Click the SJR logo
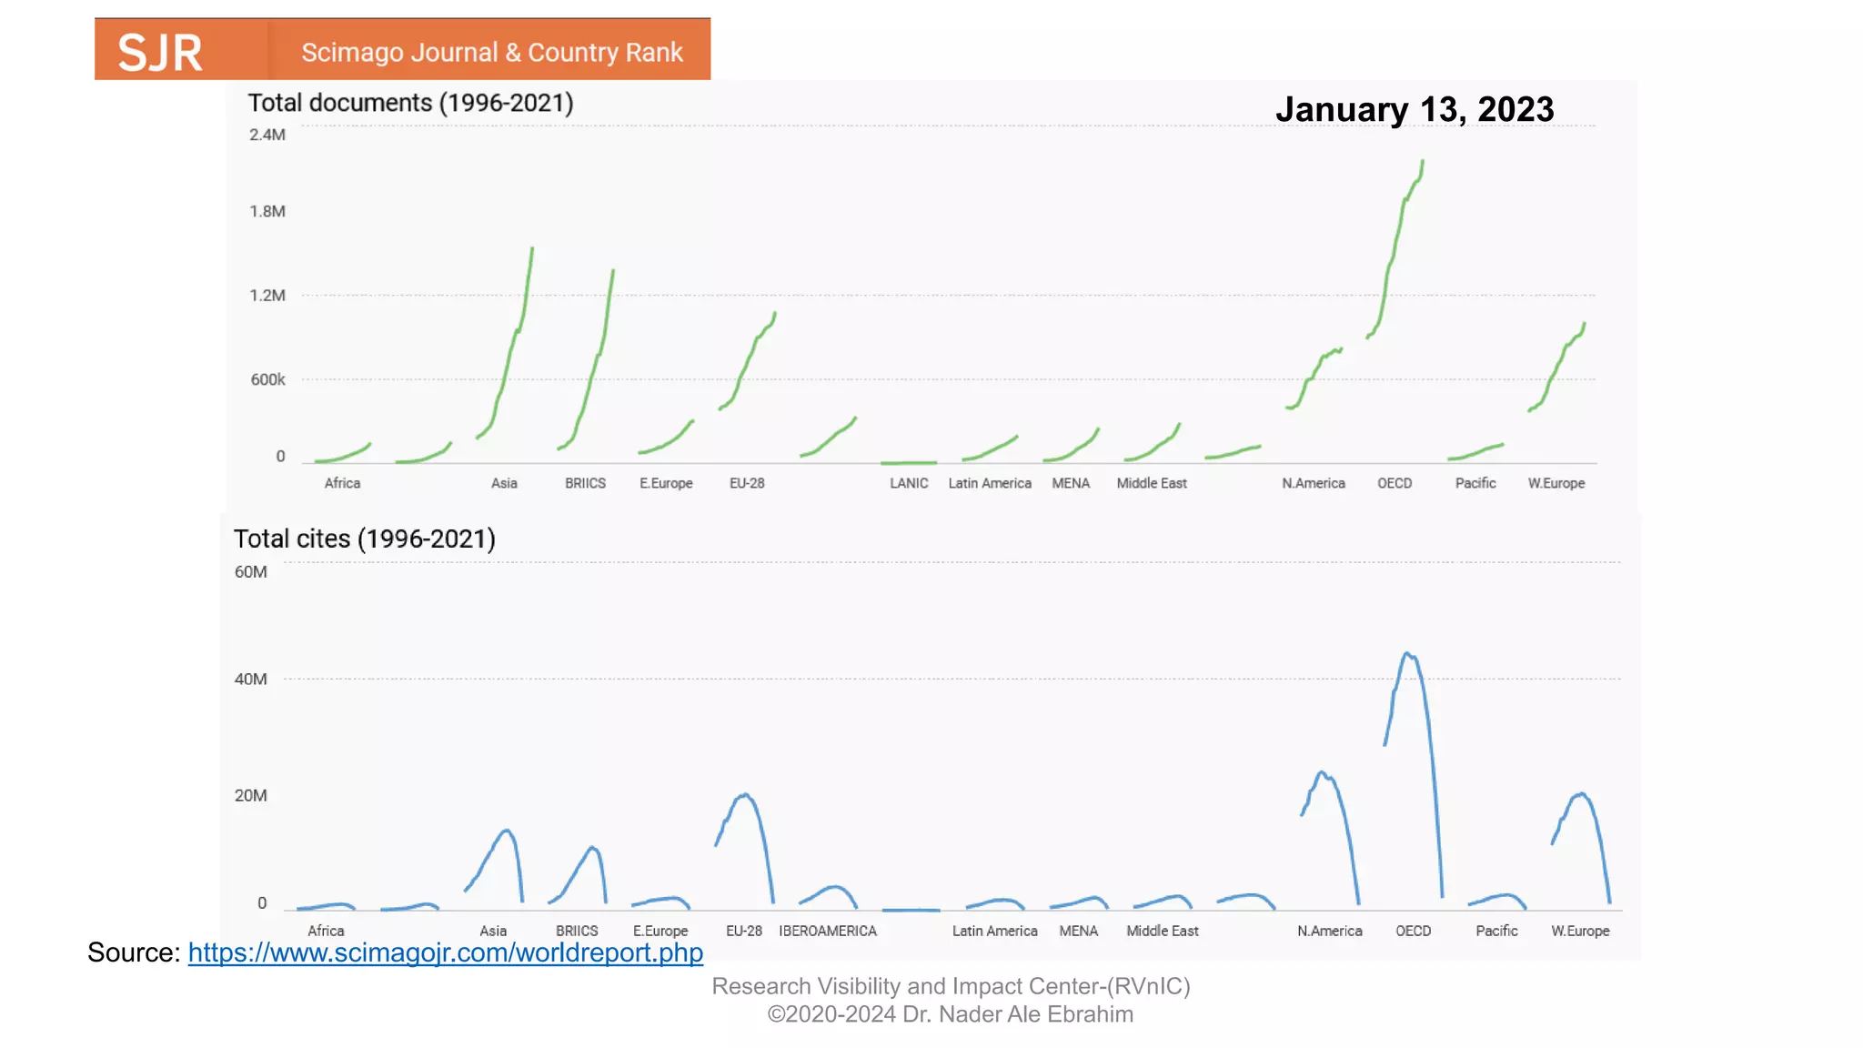Screen dimensions: 1863x1048 (x=160, y=52)
